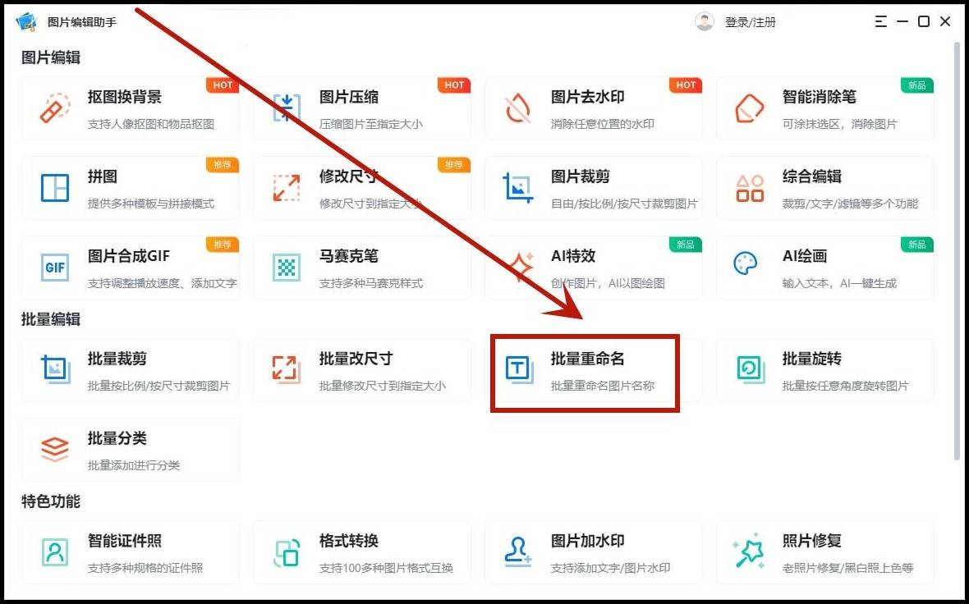Viewport: 969px width, 604px height.
Task: Click the vertical scrollbar on the right
Action: (x=958, y=250)
